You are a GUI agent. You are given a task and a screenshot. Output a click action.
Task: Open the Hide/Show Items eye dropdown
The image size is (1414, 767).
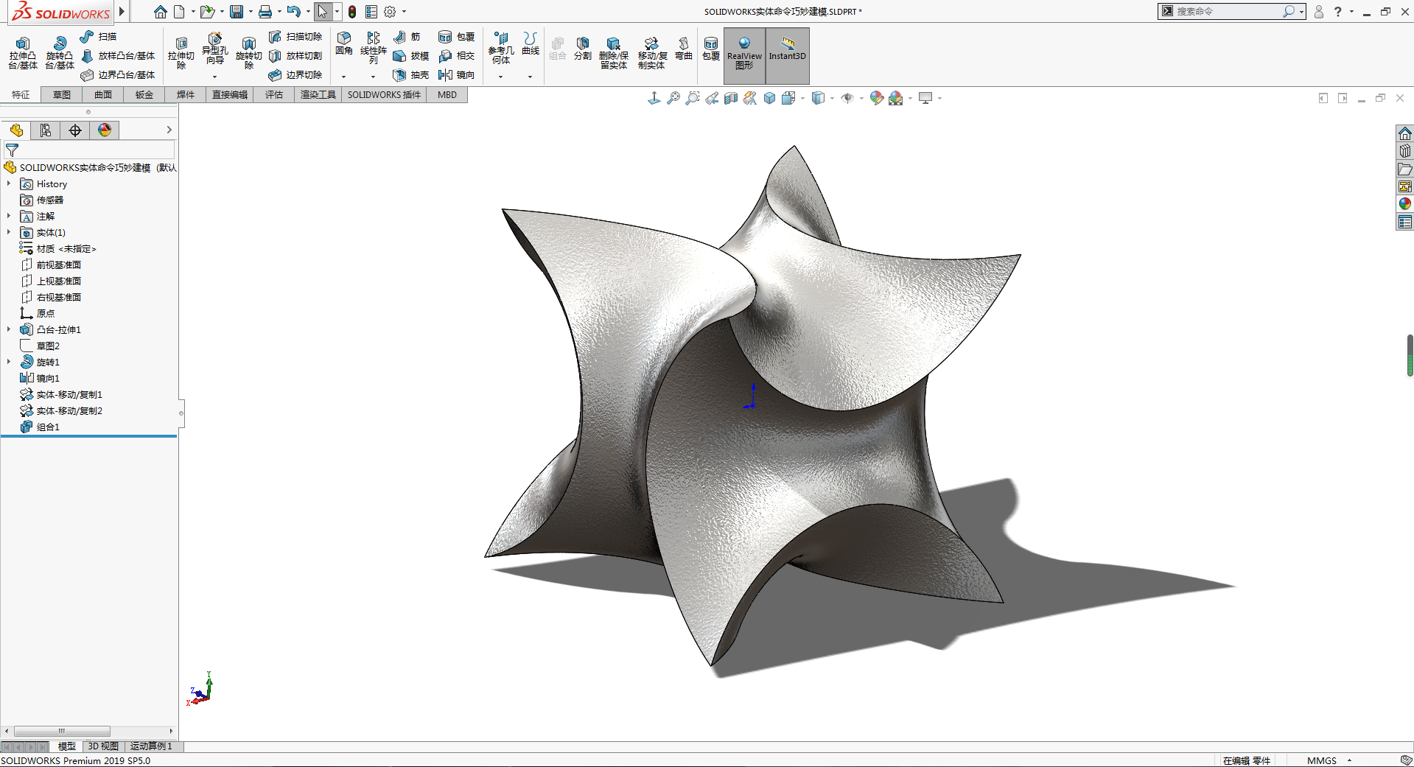(861, 98)
